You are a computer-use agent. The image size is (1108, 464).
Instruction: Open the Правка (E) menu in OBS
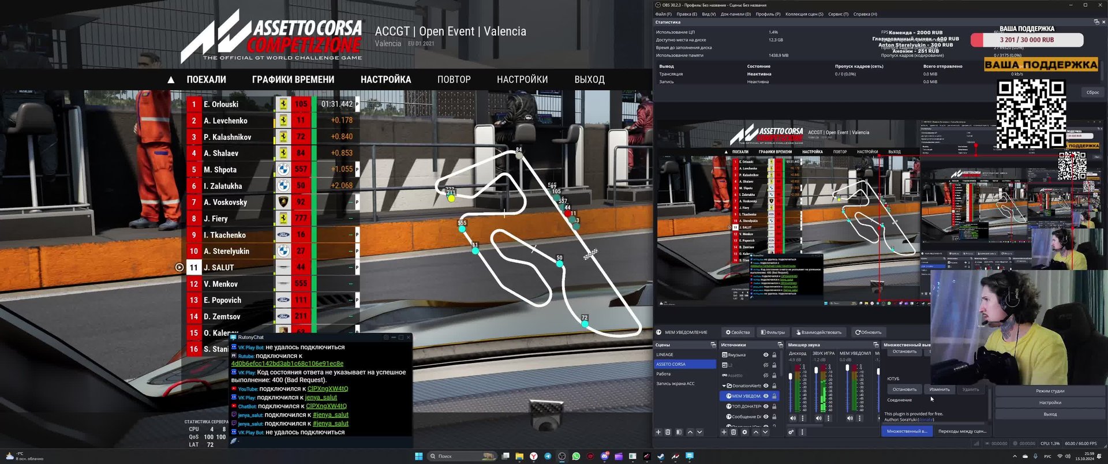[687, 14]
